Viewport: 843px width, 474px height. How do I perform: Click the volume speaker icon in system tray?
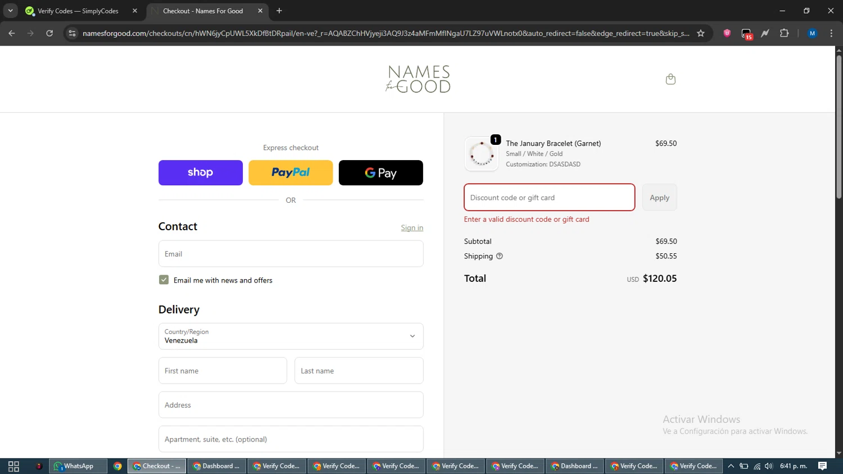[769, 466]
